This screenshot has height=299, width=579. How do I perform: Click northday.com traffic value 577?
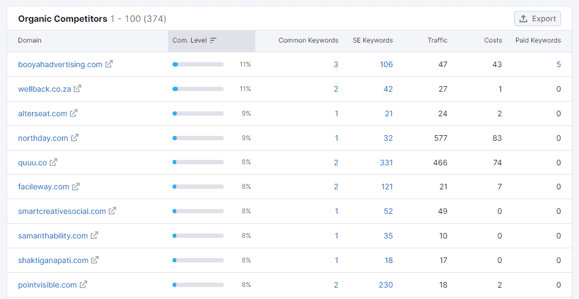coord(440,138)
